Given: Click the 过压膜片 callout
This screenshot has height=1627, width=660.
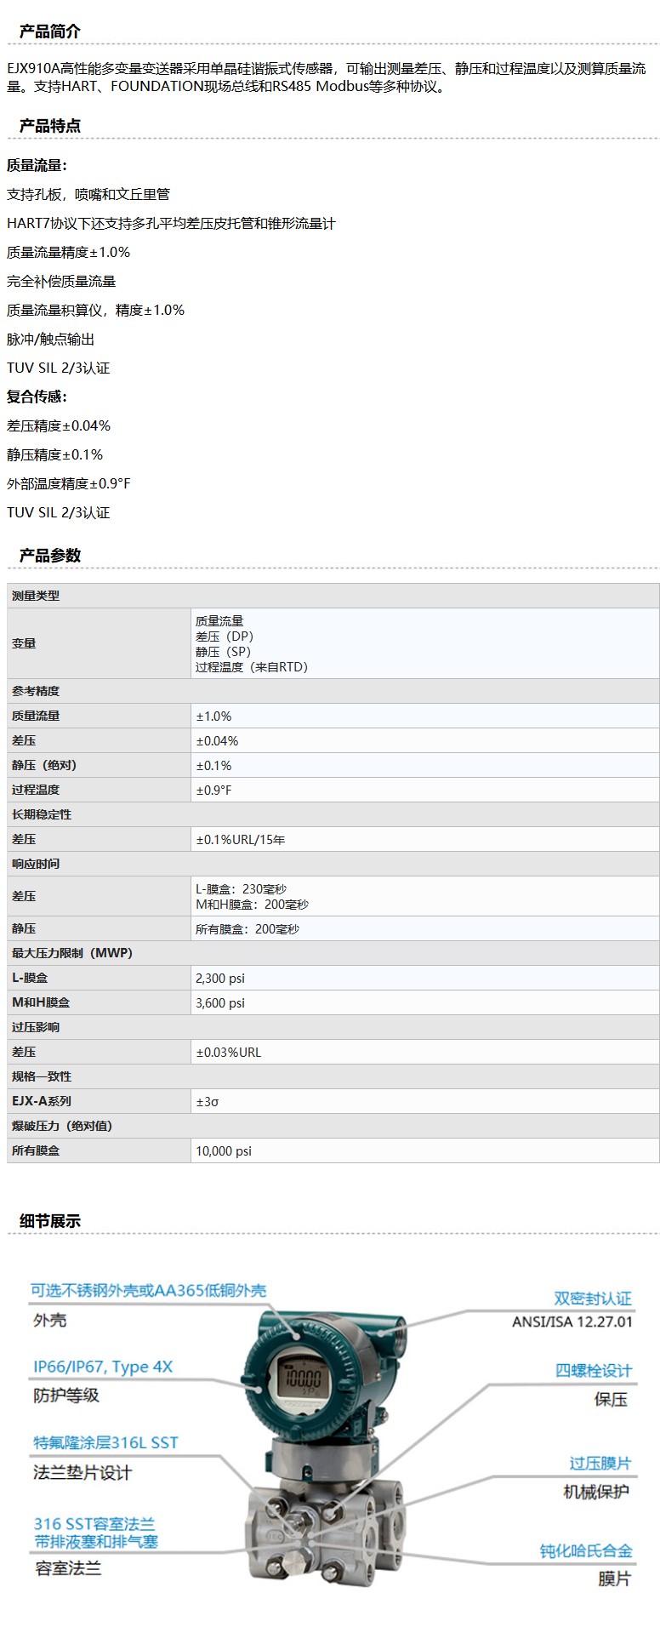Looking at the screenshot, I should pyautogui.click(x=600, y=1463).
